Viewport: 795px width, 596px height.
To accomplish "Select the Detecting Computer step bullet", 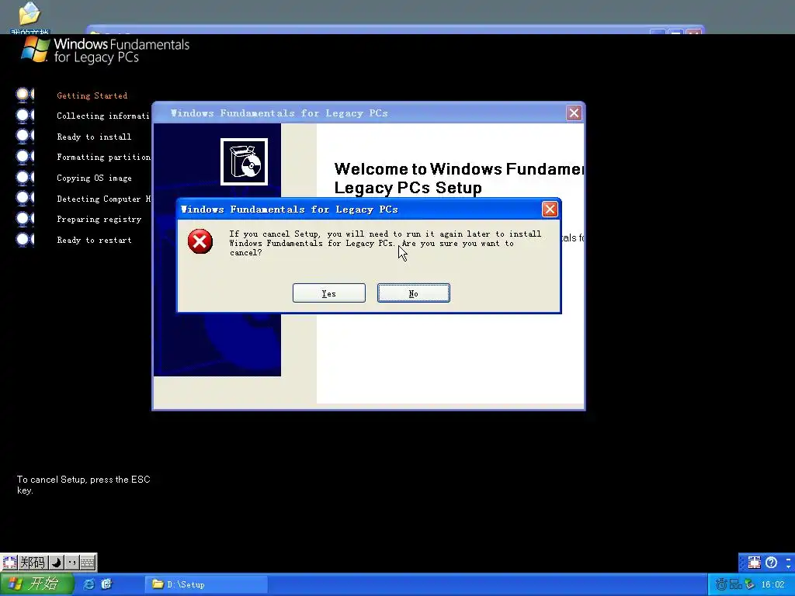I will click(x=24, y=198).
